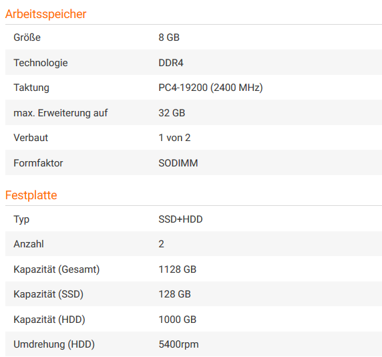Select the Größe row label
This screenshot has height=357, width=382.
coord(27,37)
